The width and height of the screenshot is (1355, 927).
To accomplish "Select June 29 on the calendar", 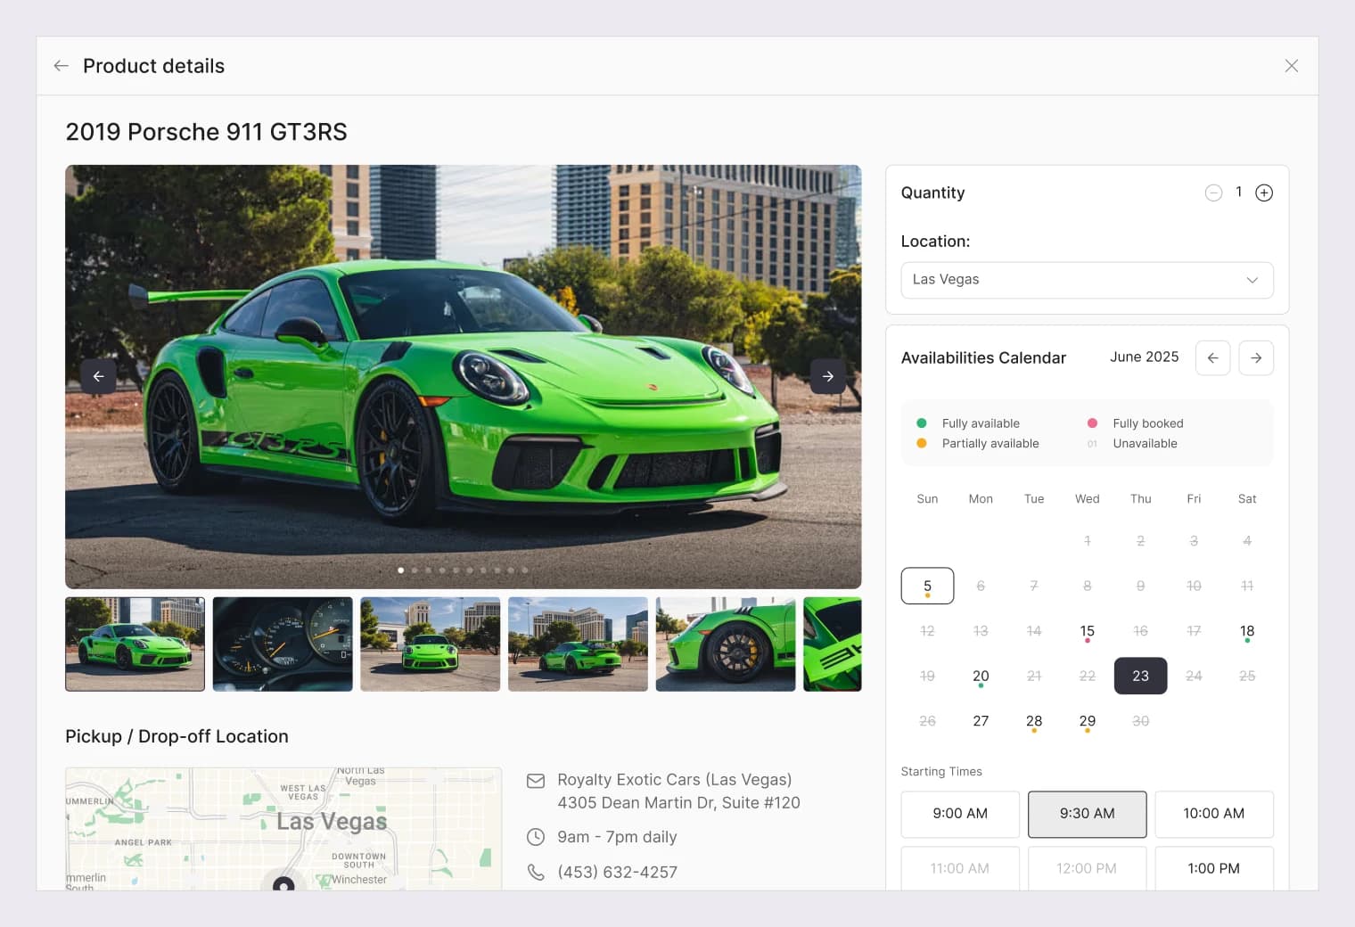I will (1088, 721).
